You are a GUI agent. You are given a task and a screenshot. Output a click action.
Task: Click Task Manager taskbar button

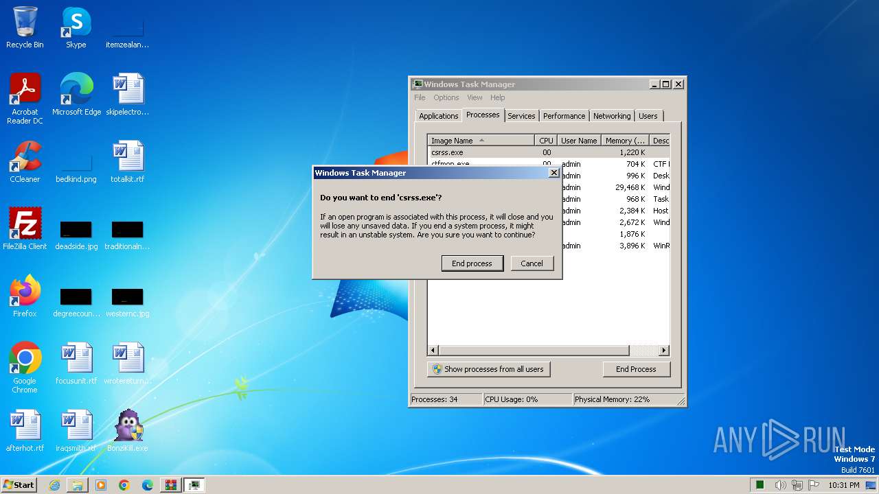(x=194, y=485)
